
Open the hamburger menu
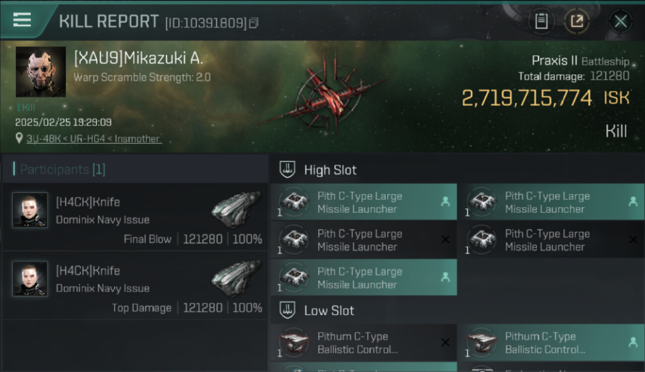[x=22, y=20]
